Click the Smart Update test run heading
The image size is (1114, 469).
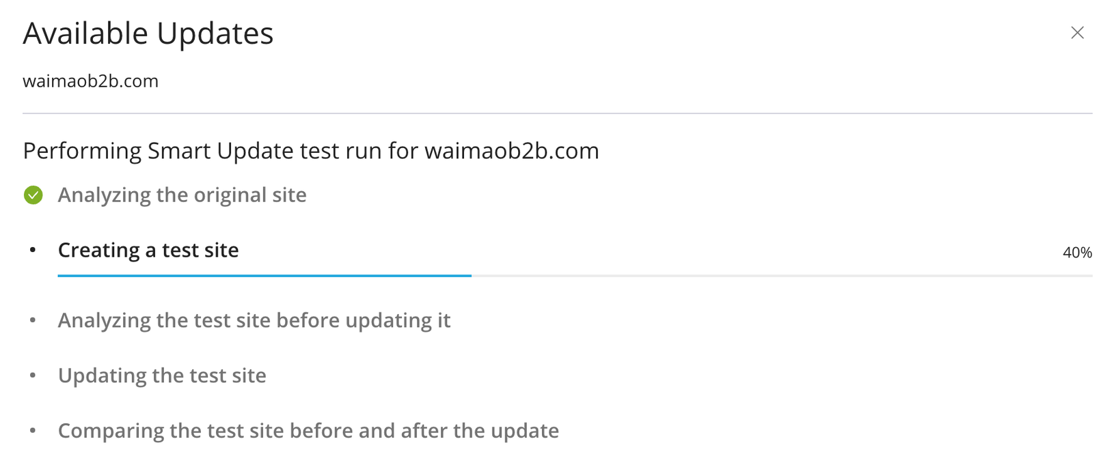[311, 151]
